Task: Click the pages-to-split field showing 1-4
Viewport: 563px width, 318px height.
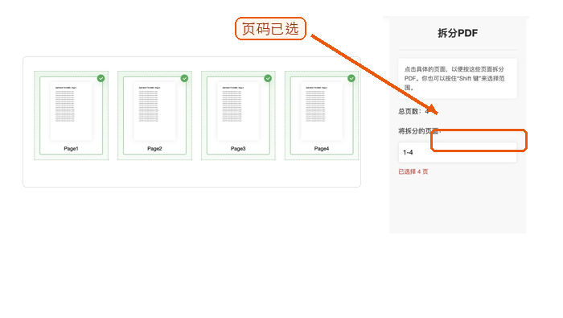Action: (458, 152)
